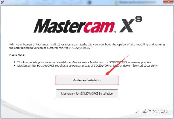This screenshot has width=174, height=119.
Task: Close the Mastercam X9 installer window
Action: point(168,1)
